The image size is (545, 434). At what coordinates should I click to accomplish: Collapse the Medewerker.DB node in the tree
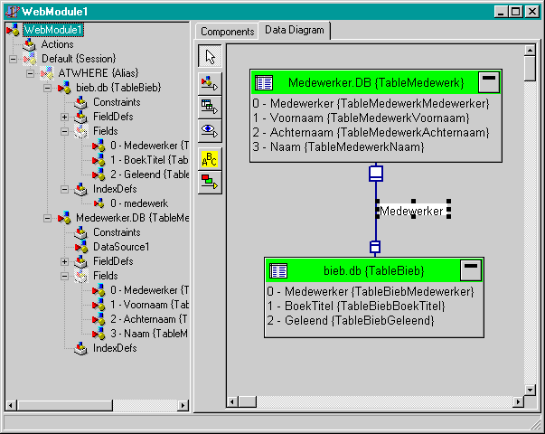pyautogui.click(x=47, y=218)
